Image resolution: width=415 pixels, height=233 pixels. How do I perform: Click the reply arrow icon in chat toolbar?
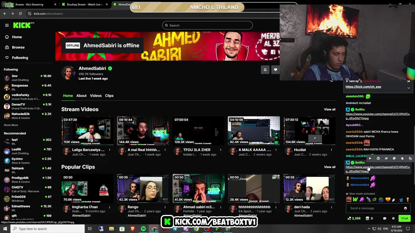[x=410, y=159]
